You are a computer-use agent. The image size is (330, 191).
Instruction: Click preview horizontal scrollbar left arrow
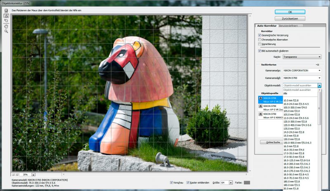[x=64, y=174]
